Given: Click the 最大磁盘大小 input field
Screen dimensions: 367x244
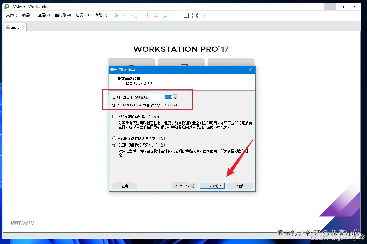Looking at the screenshot, I should [x=161, y=97].
